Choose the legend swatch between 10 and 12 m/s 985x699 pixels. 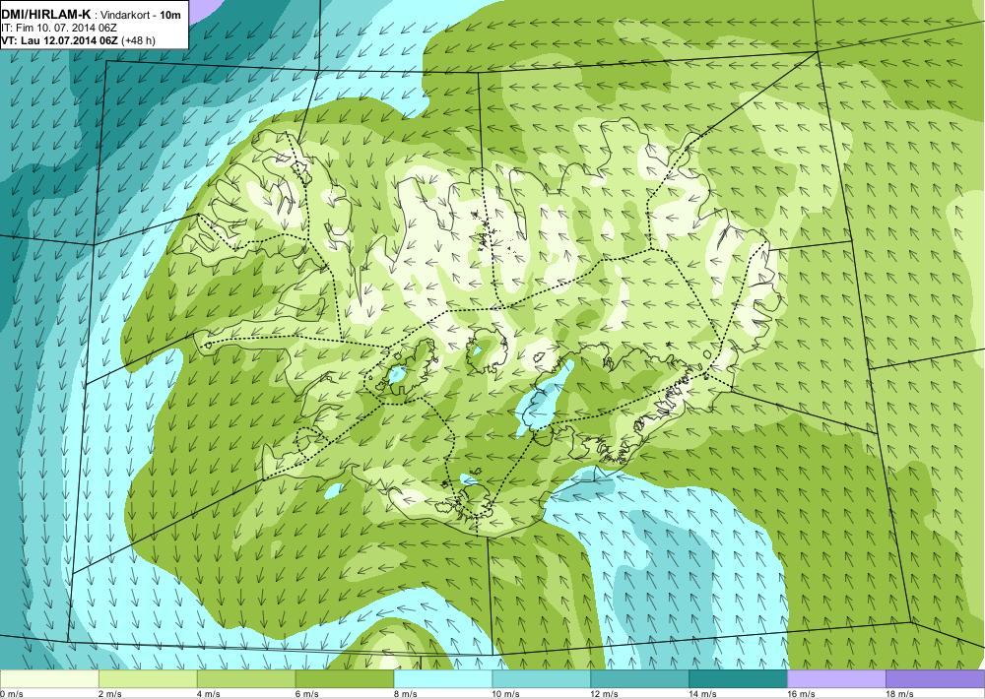coord(542,679)
